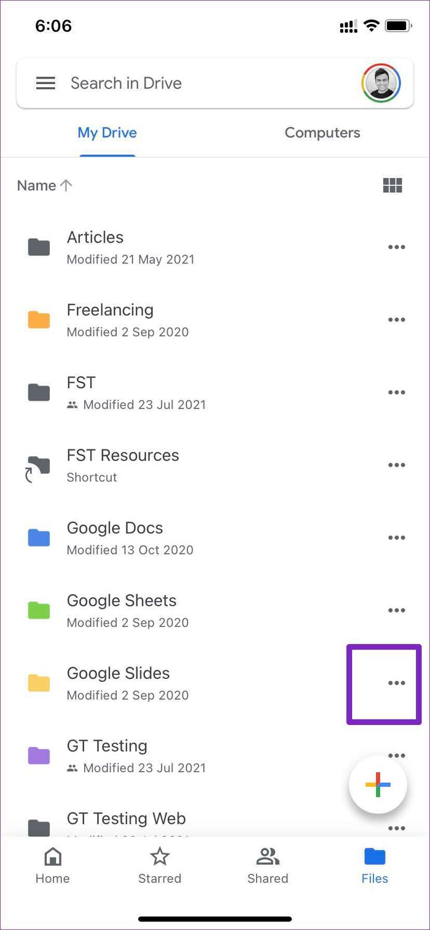Image resolution: width=430 pixels, height=930 pixels.
Task: Tap the account profile avatar
Action: [x=381, y=83]
